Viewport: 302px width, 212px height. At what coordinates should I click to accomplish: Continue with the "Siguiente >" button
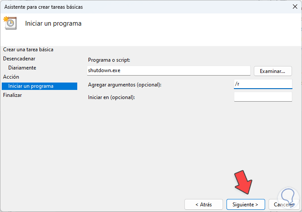[245, 204]
